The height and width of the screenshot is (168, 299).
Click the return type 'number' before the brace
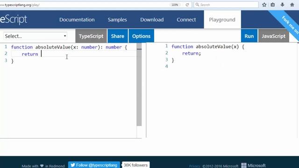[114, 47]
